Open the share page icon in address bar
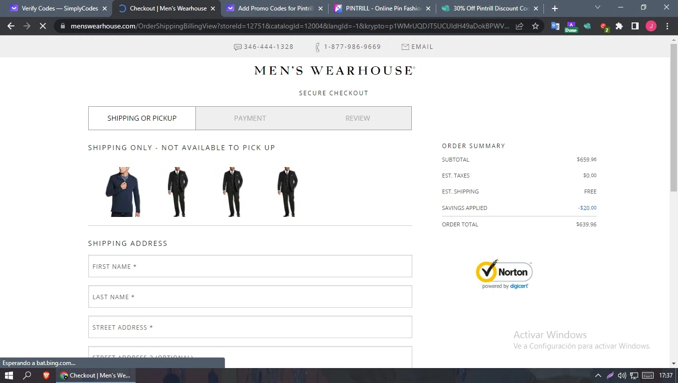Screen dimensions: 678x383 (519, 26)
